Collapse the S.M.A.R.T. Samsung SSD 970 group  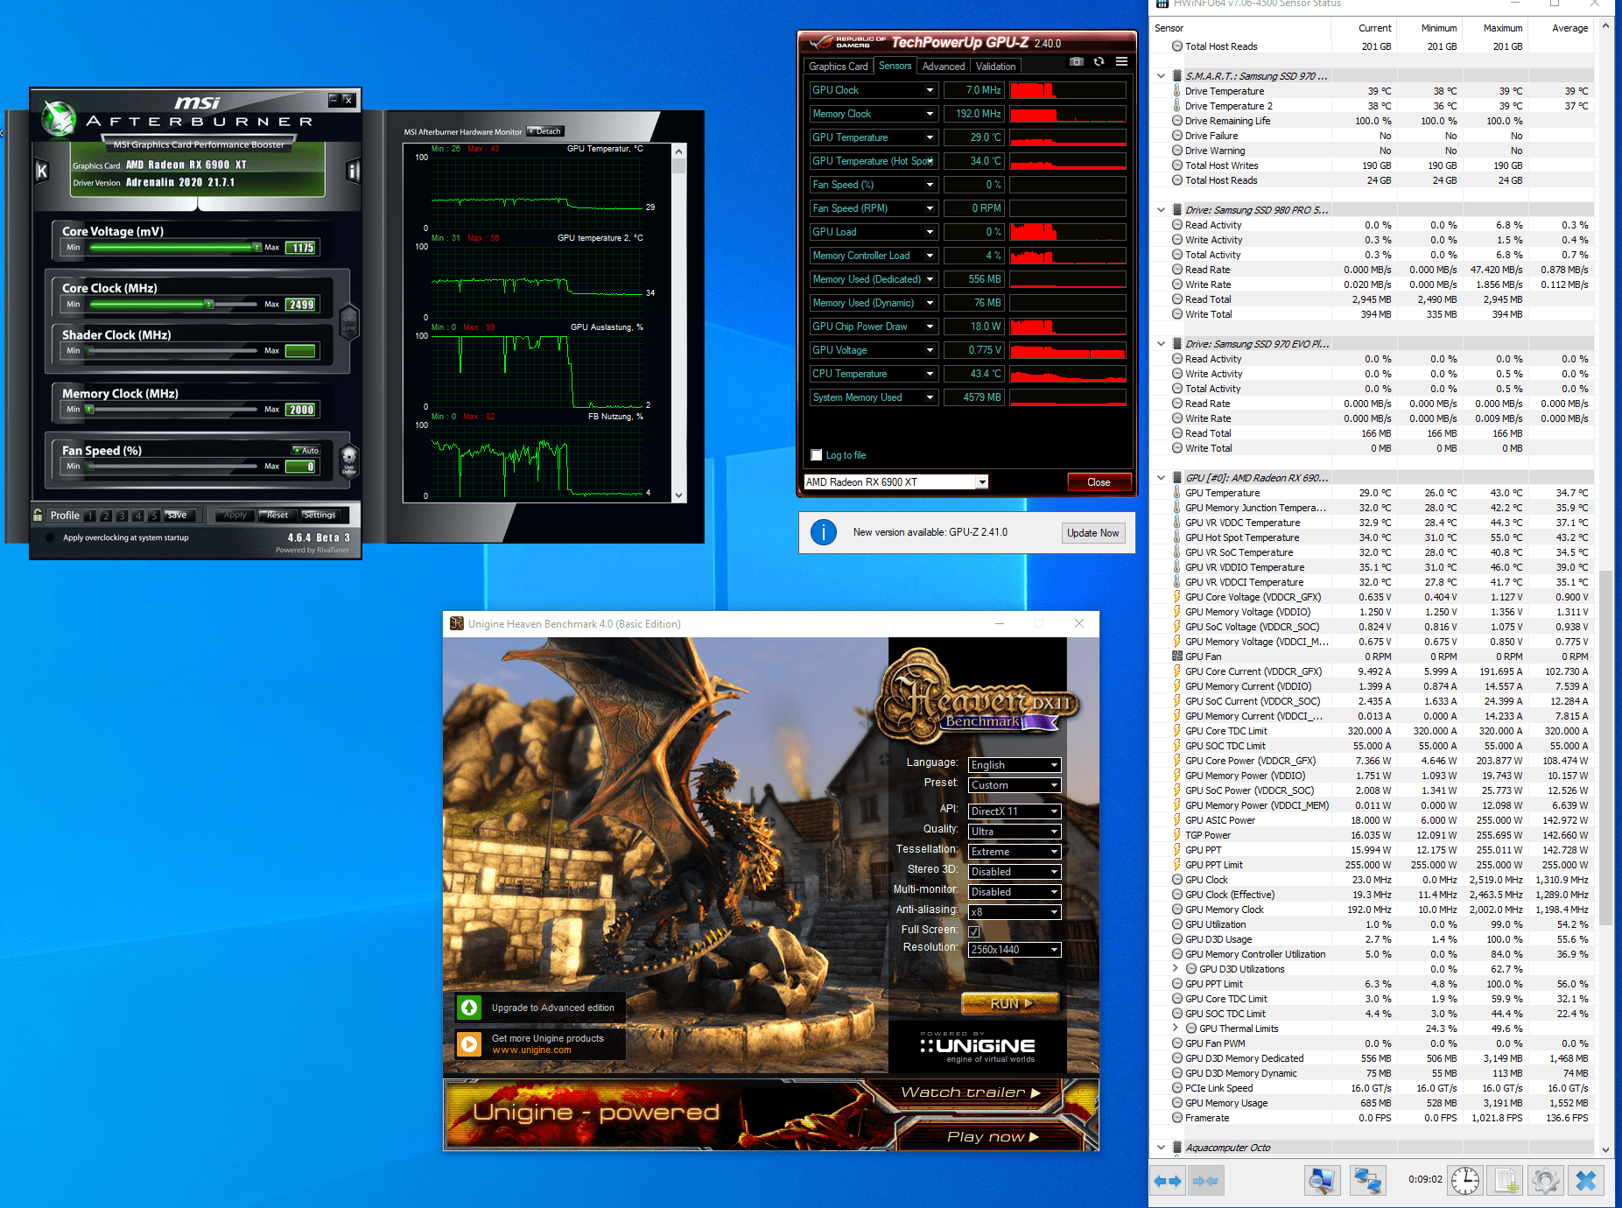tap(1161, 76)
